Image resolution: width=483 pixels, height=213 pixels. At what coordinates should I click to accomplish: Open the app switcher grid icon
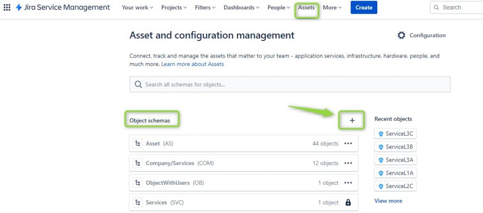point(7,8)
